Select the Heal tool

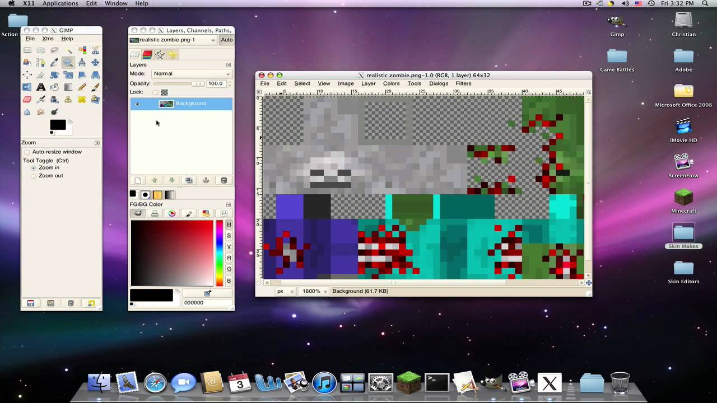click(x=82, y=100)
